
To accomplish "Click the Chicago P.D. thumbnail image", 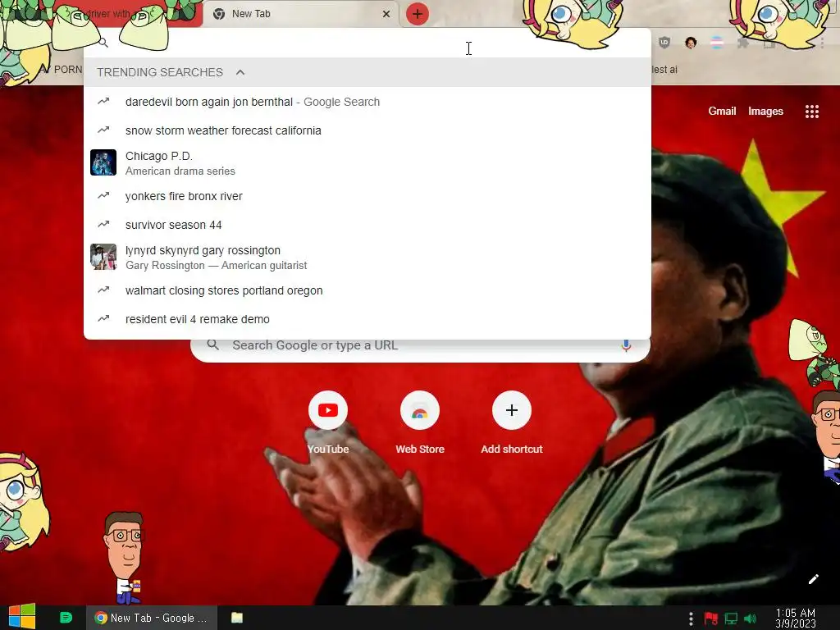I will tap(103, 162).
